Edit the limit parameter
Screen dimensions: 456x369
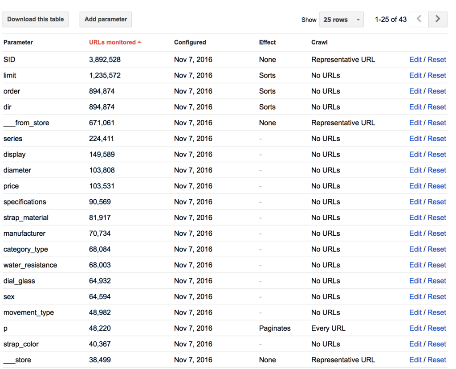pyautogui.click(x=415, y=75)
